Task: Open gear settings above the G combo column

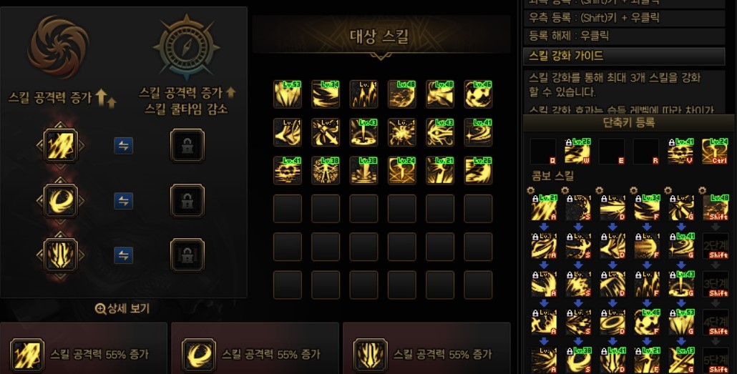Action: point(668,190)
